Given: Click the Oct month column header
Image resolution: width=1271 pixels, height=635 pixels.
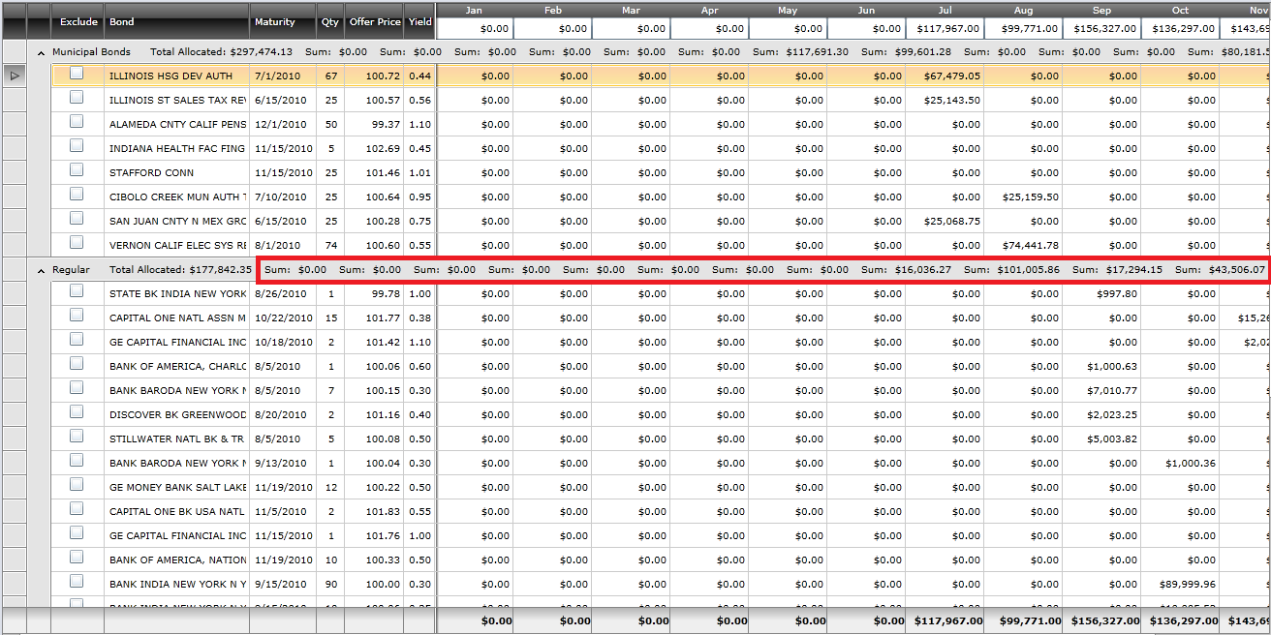Looking at the screenshot, I should (x=1180, y=10).
